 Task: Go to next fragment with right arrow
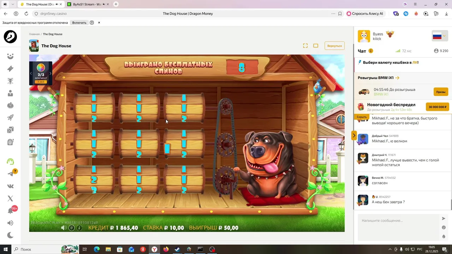pos(50,73)
